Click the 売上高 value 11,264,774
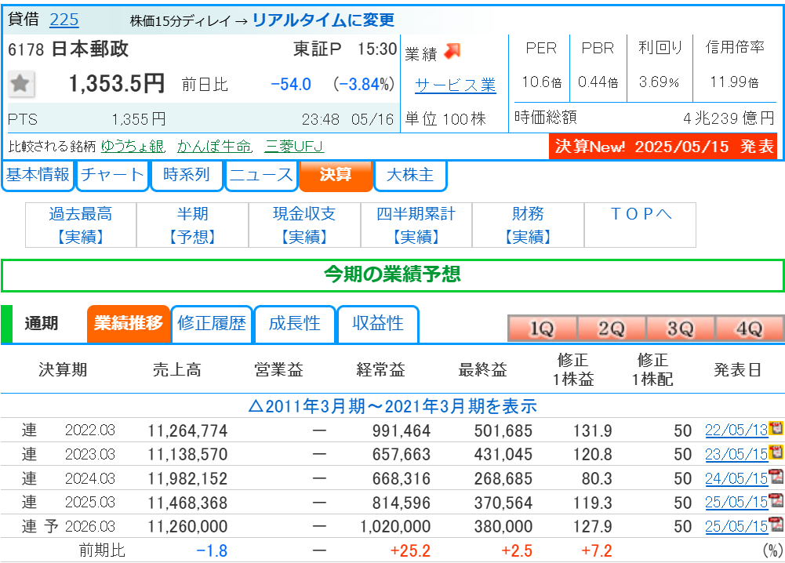 187,430
